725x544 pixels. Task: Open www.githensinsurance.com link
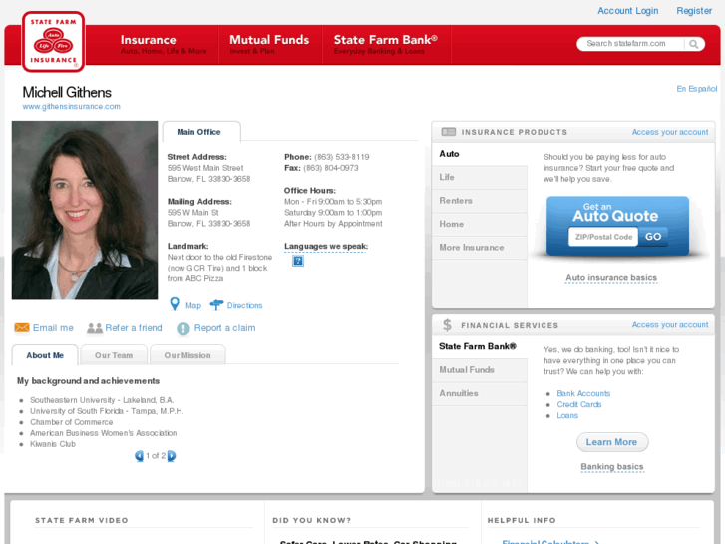(71, 107)
